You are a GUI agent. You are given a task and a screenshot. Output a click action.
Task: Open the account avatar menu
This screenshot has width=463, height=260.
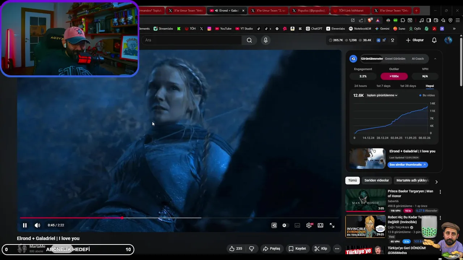coord(448,40)
